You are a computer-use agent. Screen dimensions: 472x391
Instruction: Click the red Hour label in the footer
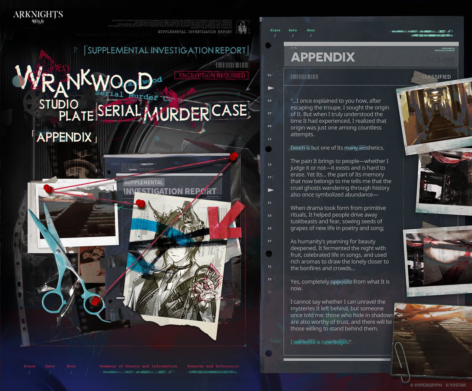coord(71,366)
